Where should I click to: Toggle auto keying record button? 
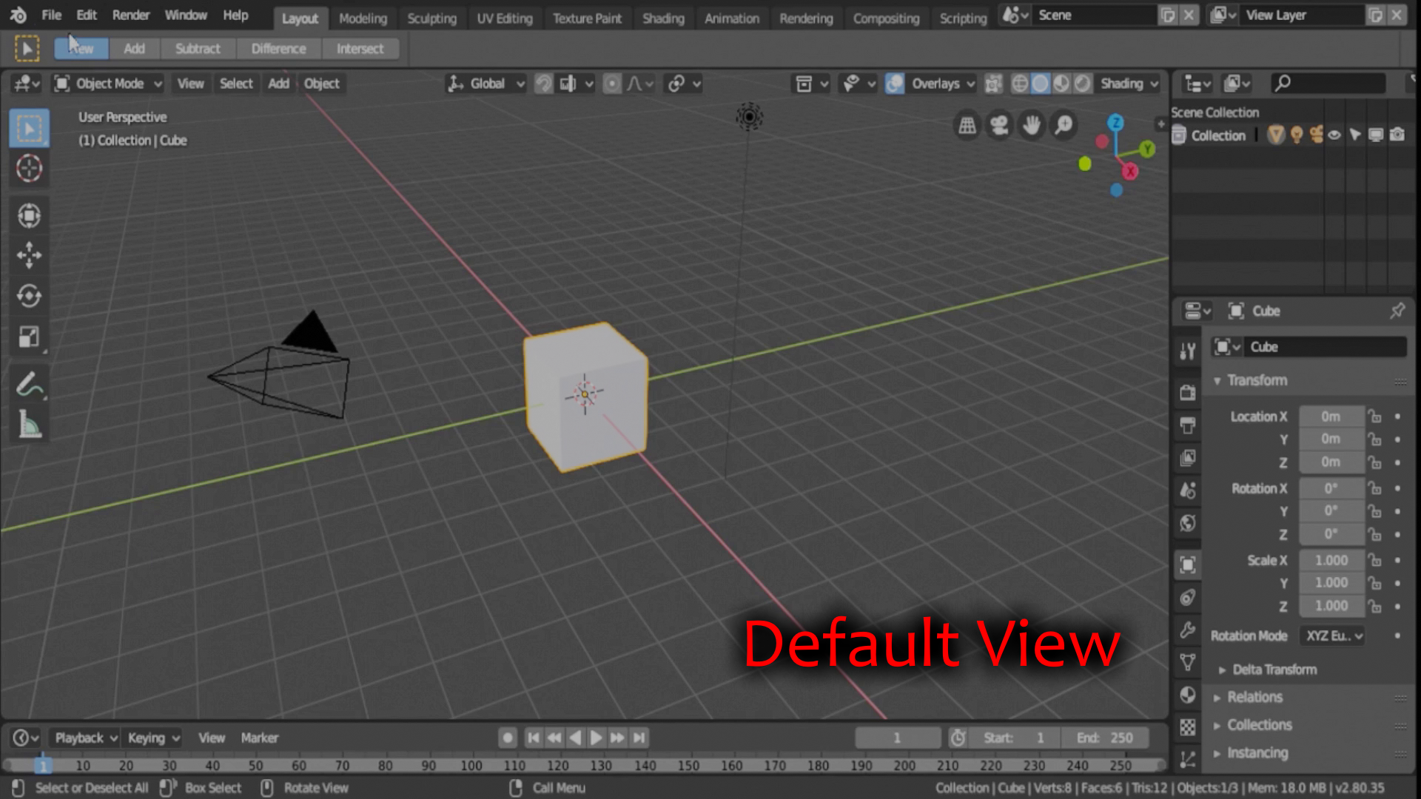507,738
